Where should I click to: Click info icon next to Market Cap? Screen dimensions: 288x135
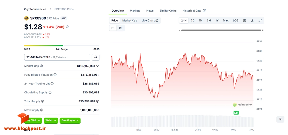click(x=41, y=66)
